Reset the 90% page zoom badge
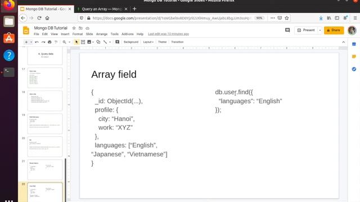Viewport: 360px width, 202px height. pyautogui.click(x=259, y=18)
